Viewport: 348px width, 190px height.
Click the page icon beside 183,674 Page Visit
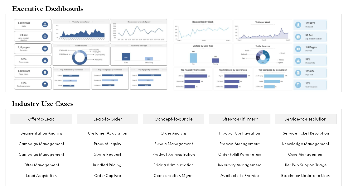[298, 73]
